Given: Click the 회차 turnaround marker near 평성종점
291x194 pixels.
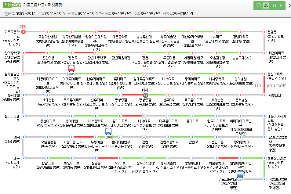Looking at the screenshot, I should [x=145, y=95].
